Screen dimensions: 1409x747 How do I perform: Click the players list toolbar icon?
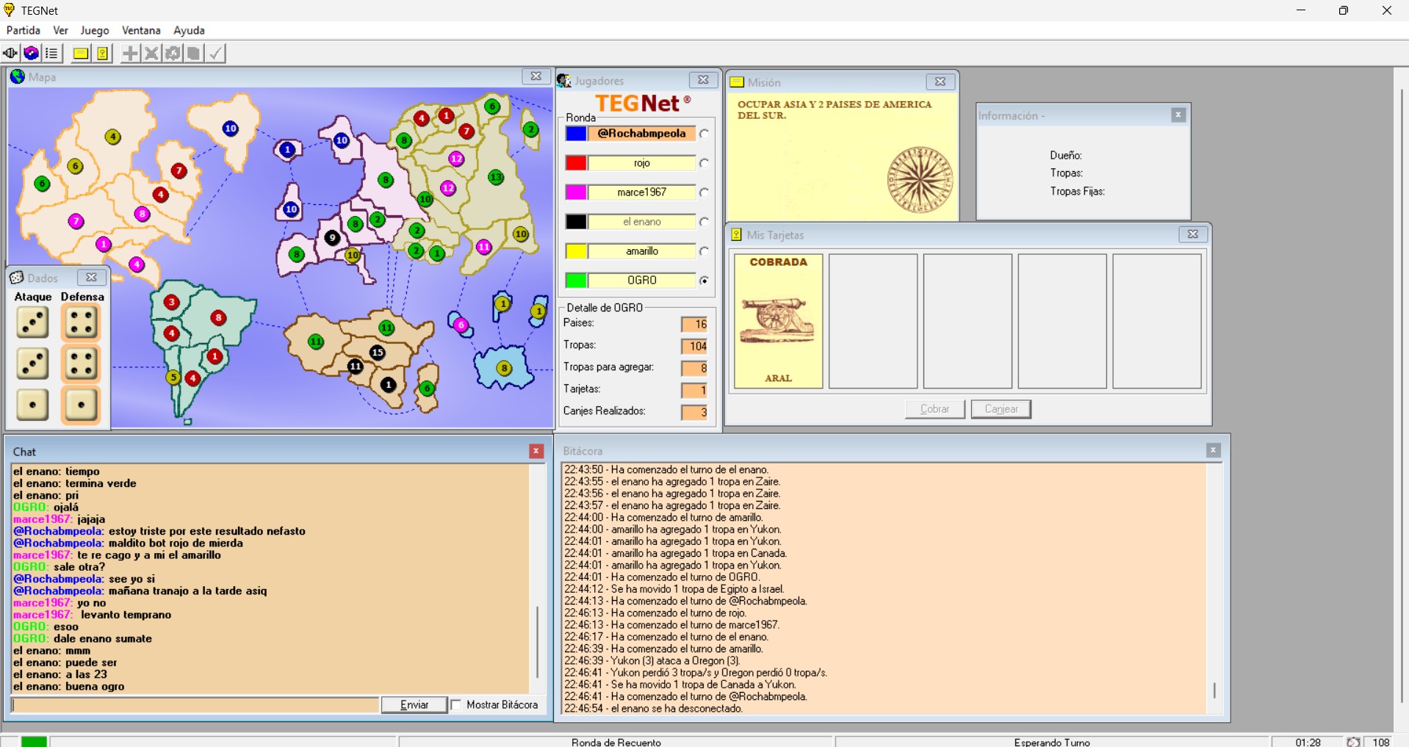tap(51, 54)
